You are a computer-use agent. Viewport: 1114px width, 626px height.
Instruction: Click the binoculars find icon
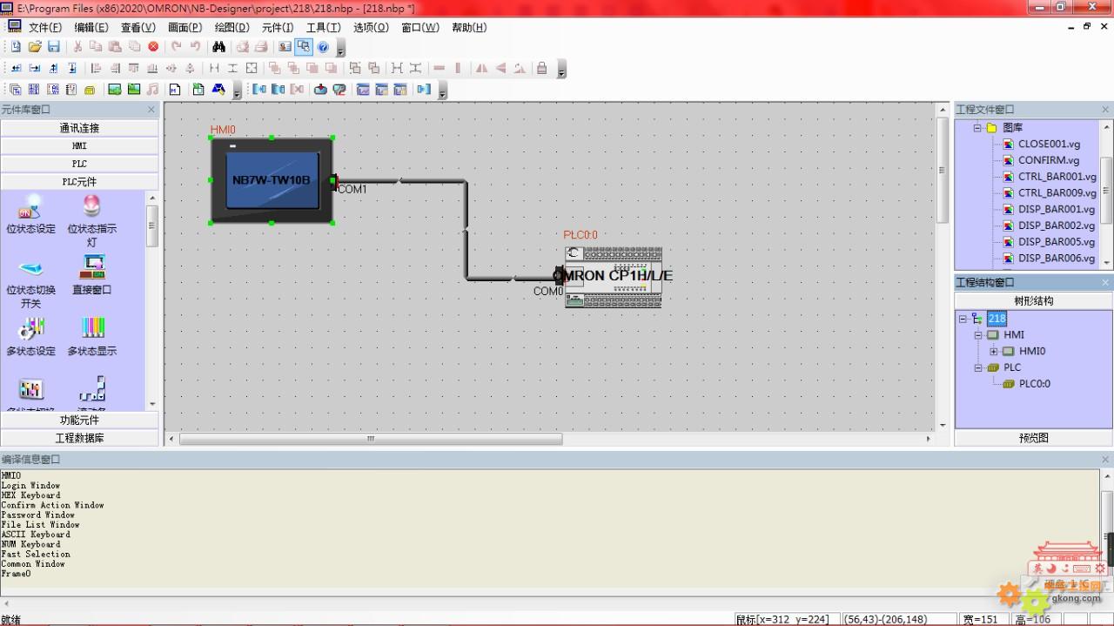pos(218,46)
